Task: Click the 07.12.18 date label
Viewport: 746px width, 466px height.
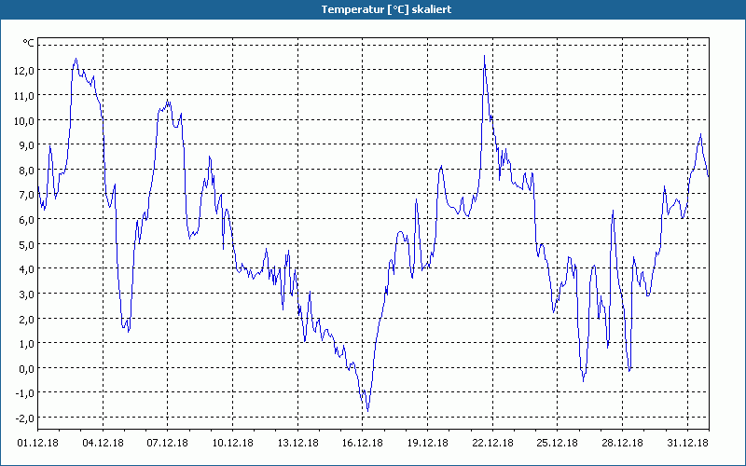Action: coord(168,443)
